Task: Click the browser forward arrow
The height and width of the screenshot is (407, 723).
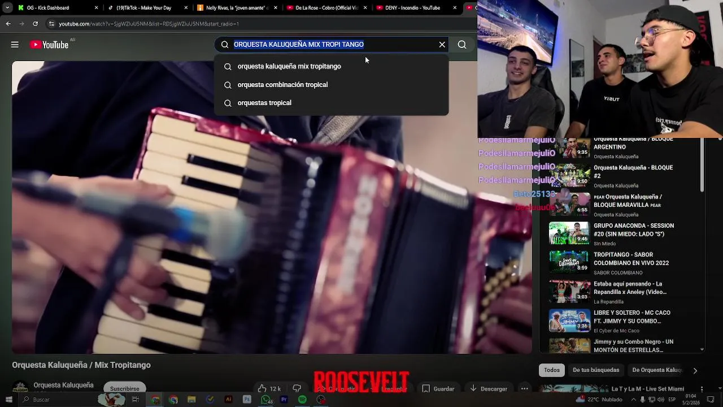Action: point(21,24)
